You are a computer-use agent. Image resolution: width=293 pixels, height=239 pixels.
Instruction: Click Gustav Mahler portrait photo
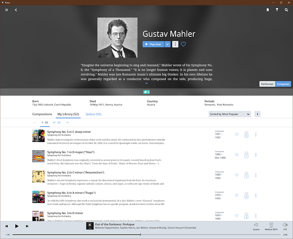pyautogui.click(x=117, y=38)
